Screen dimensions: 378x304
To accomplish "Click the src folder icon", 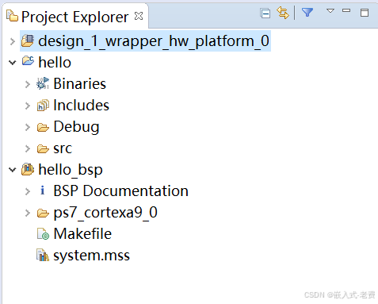I will tap(43, 149).
